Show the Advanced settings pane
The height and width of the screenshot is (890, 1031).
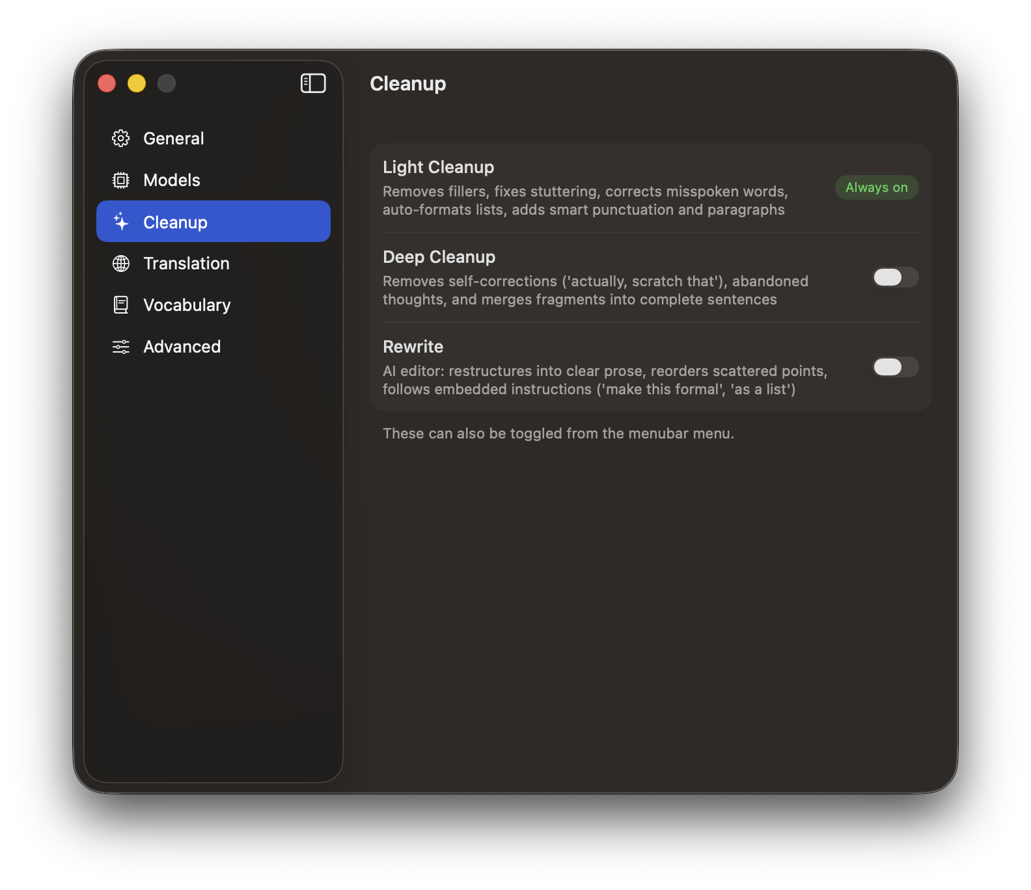coord(182,347)
